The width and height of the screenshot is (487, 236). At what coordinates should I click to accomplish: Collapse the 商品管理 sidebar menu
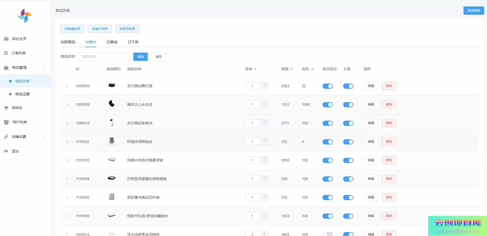(43, 67)
